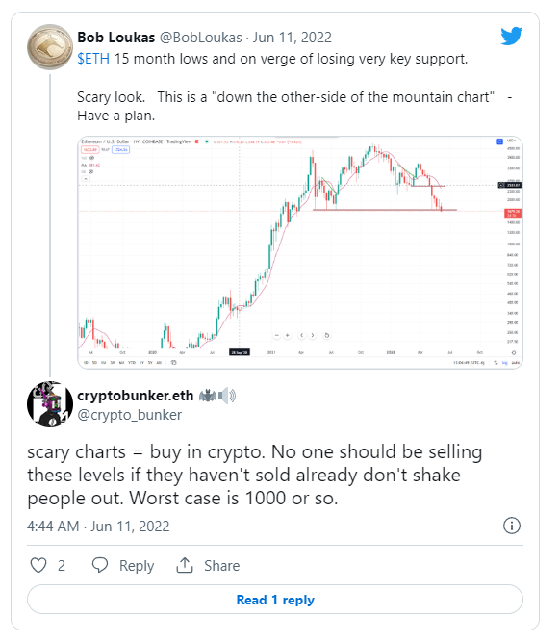The height and width of the screenshot is (643, 560).
Task: Open cryptobunker.eth profile picture
Action: (50, 404)
